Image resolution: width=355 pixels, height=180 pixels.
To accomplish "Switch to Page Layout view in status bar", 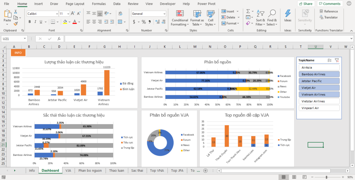I will click(x=294, y=177).
